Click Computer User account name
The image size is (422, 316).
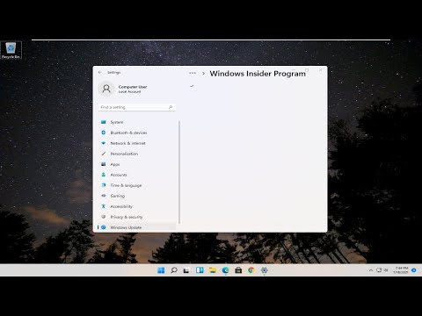pos(133,87)
